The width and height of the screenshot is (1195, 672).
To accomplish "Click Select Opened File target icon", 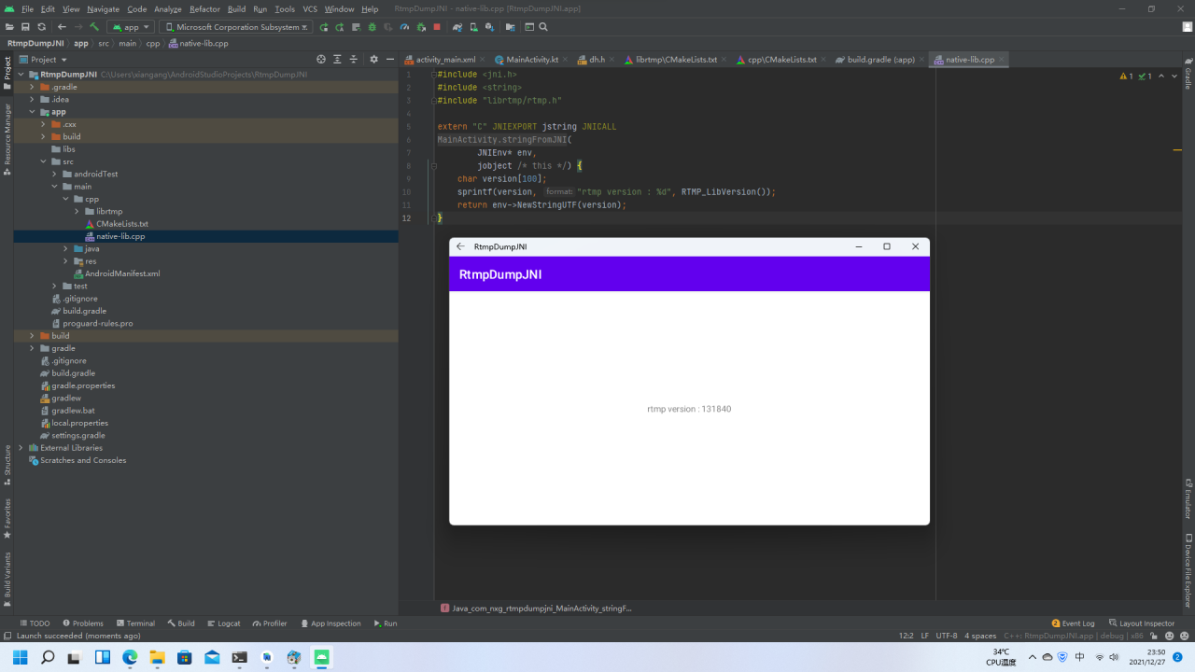I will click(321, 59).
